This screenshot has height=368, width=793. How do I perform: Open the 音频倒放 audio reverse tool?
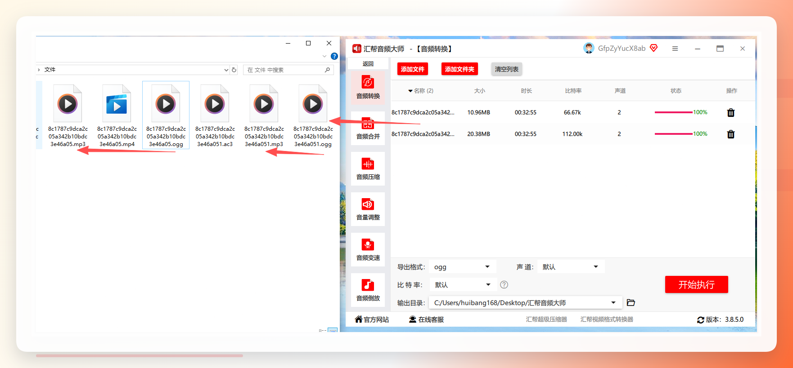click(368, 290)
